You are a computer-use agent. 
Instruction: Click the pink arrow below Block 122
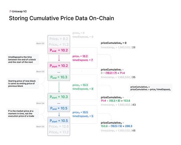coord(59,58)
